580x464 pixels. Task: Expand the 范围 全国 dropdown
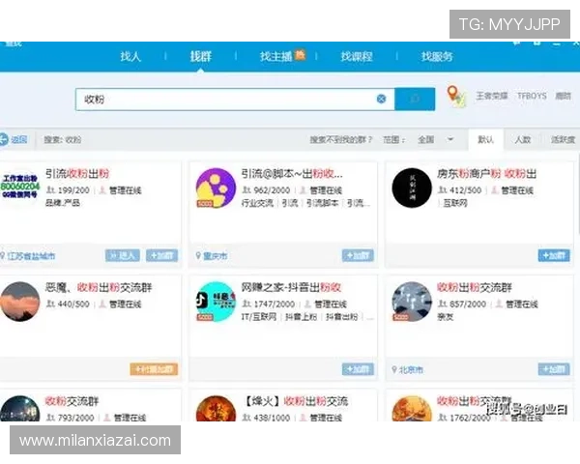point(435,139)
